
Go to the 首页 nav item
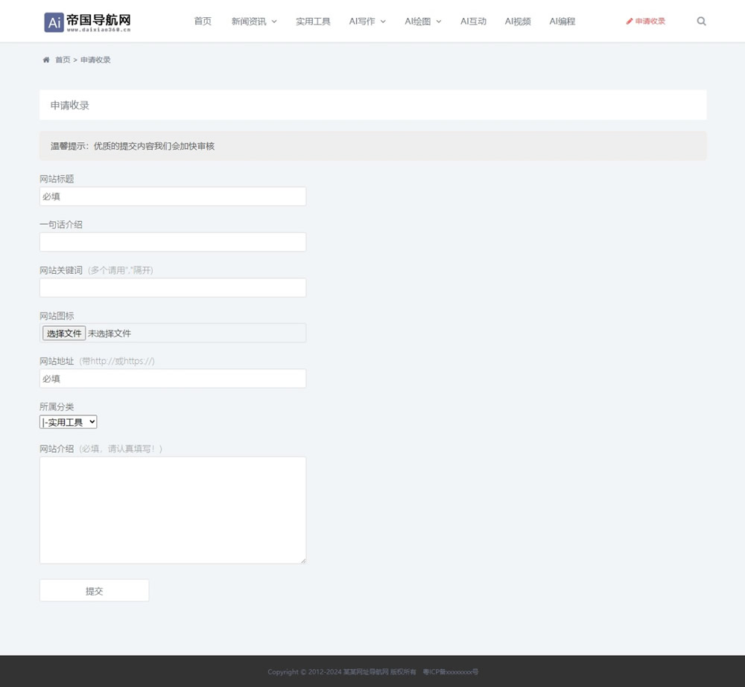click(x=203, y=22)
